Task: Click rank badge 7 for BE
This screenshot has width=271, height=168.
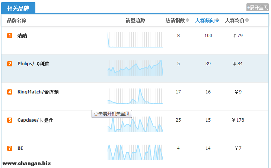Action: click(x=10, y=148)
